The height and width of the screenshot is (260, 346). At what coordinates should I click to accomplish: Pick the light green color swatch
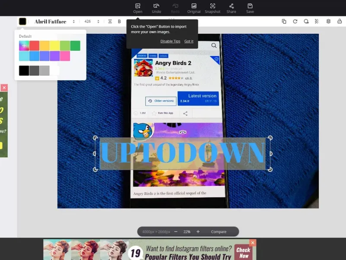[65, 46]
